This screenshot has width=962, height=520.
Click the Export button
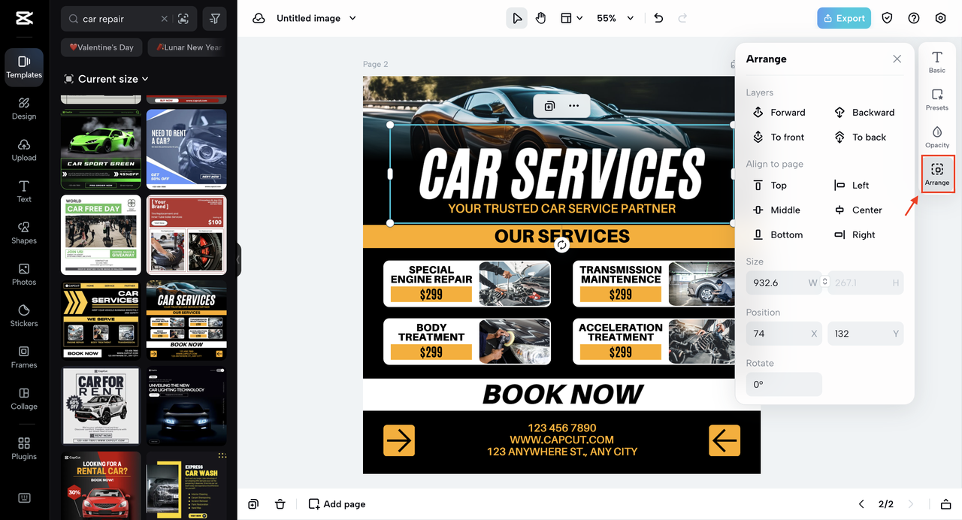click(x=844, y=18)
